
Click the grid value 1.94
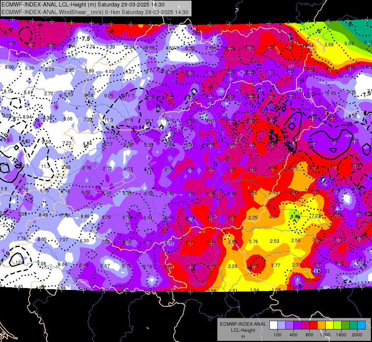[255, 290]
